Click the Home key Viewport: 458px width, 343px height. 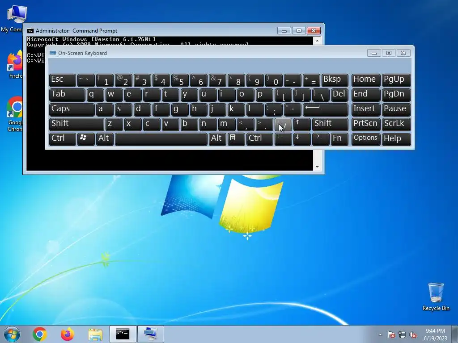[366, 80]
